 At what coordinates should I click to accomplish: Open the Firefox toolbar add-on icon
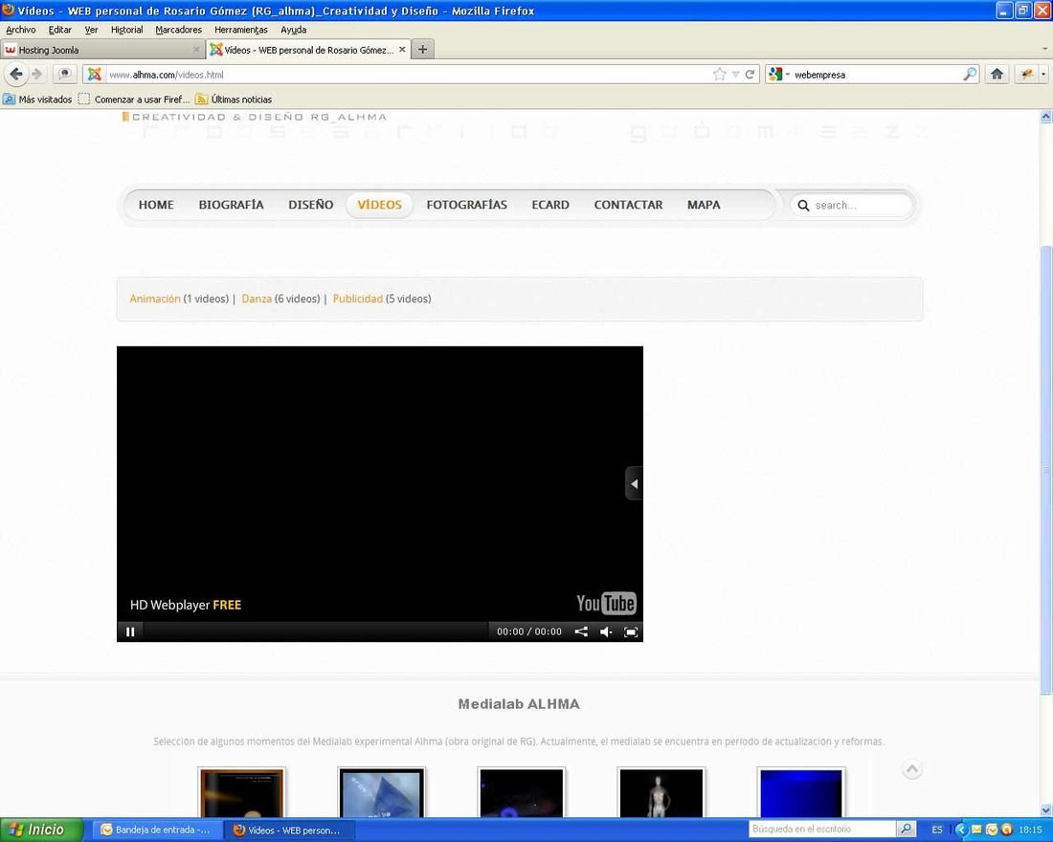coord(1026,75)
